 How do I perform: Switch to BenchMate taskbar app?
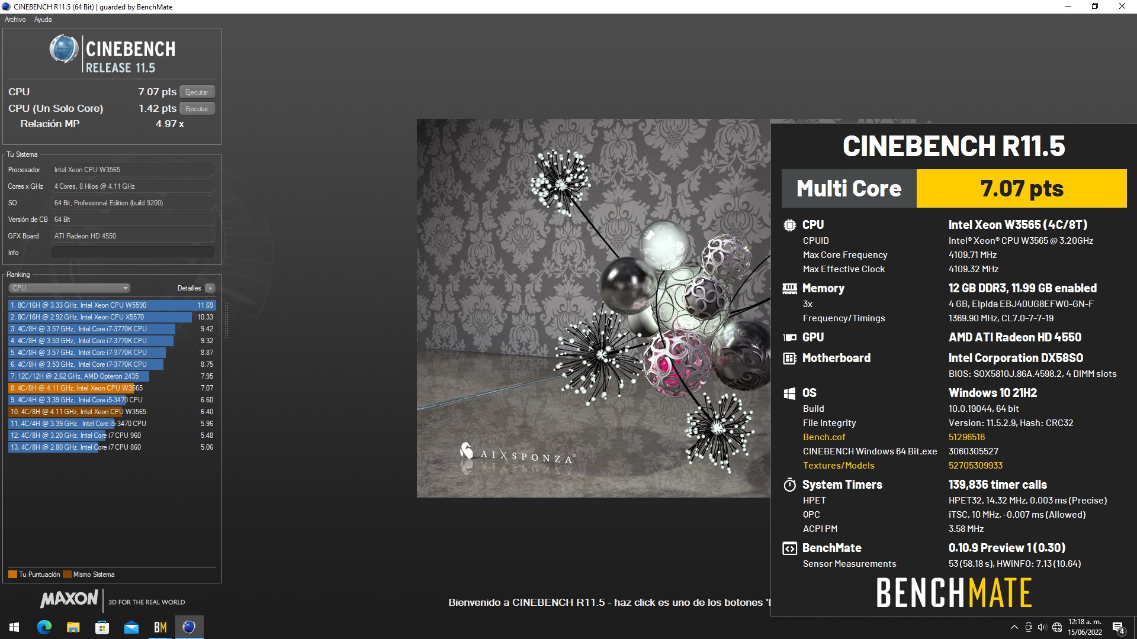[160, 627]
